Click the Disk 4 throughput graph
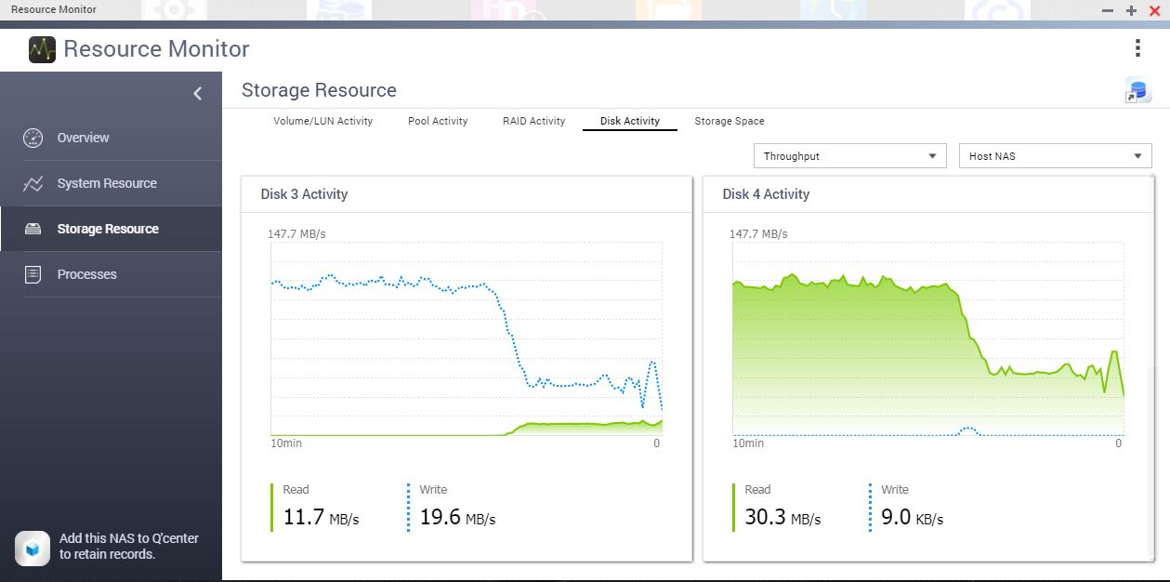1170x582 pixels. click(928, 339)
